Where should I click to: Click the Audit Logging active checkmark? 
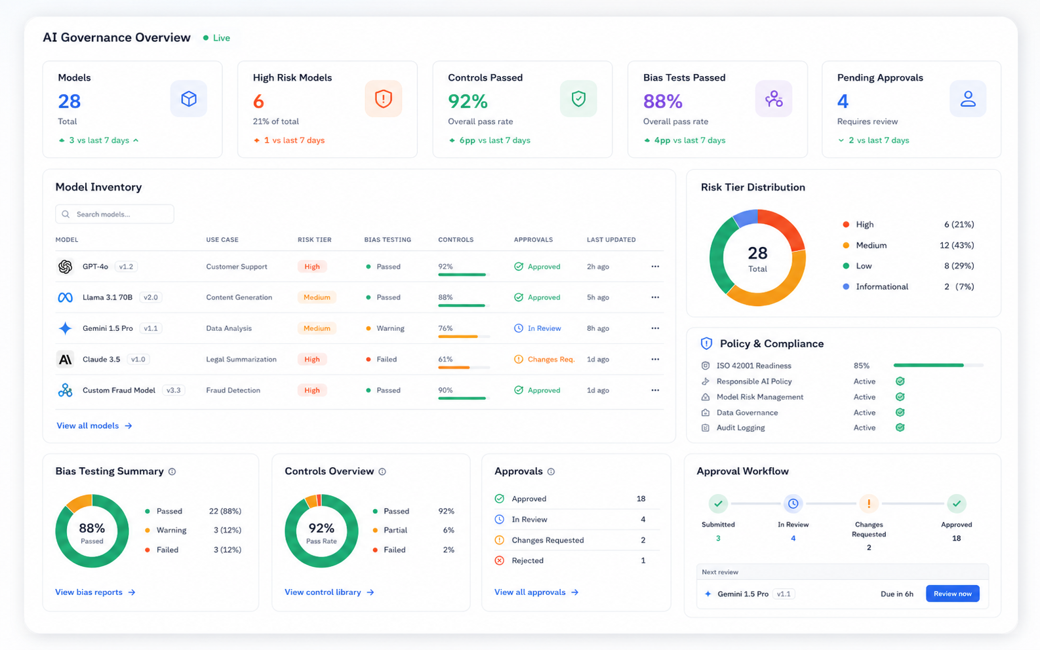[x=900, y=428]
